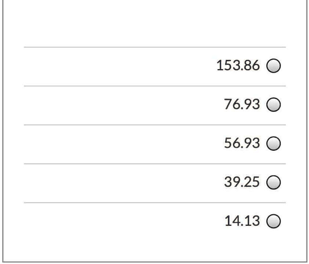Choose the last answer option circle
The width and height of the screenshot is (309, 264).
(x=274, y=221)
